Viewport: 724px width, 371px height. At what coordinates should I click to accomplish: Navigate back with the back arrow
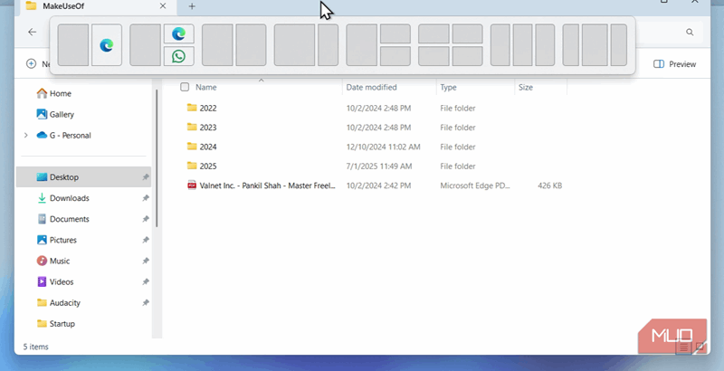(33, 32)
